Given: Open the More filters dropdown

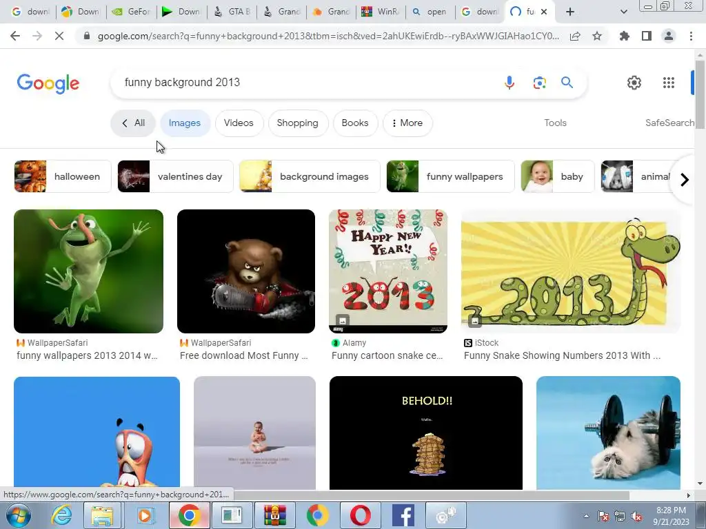Looking at the screenshot, I should [x=407, y=123].
